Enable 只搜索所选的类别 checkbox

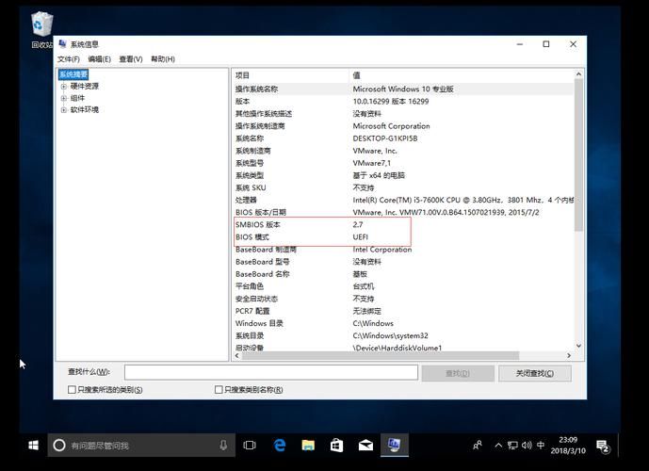pyautogui.click(x=73, y=389)
